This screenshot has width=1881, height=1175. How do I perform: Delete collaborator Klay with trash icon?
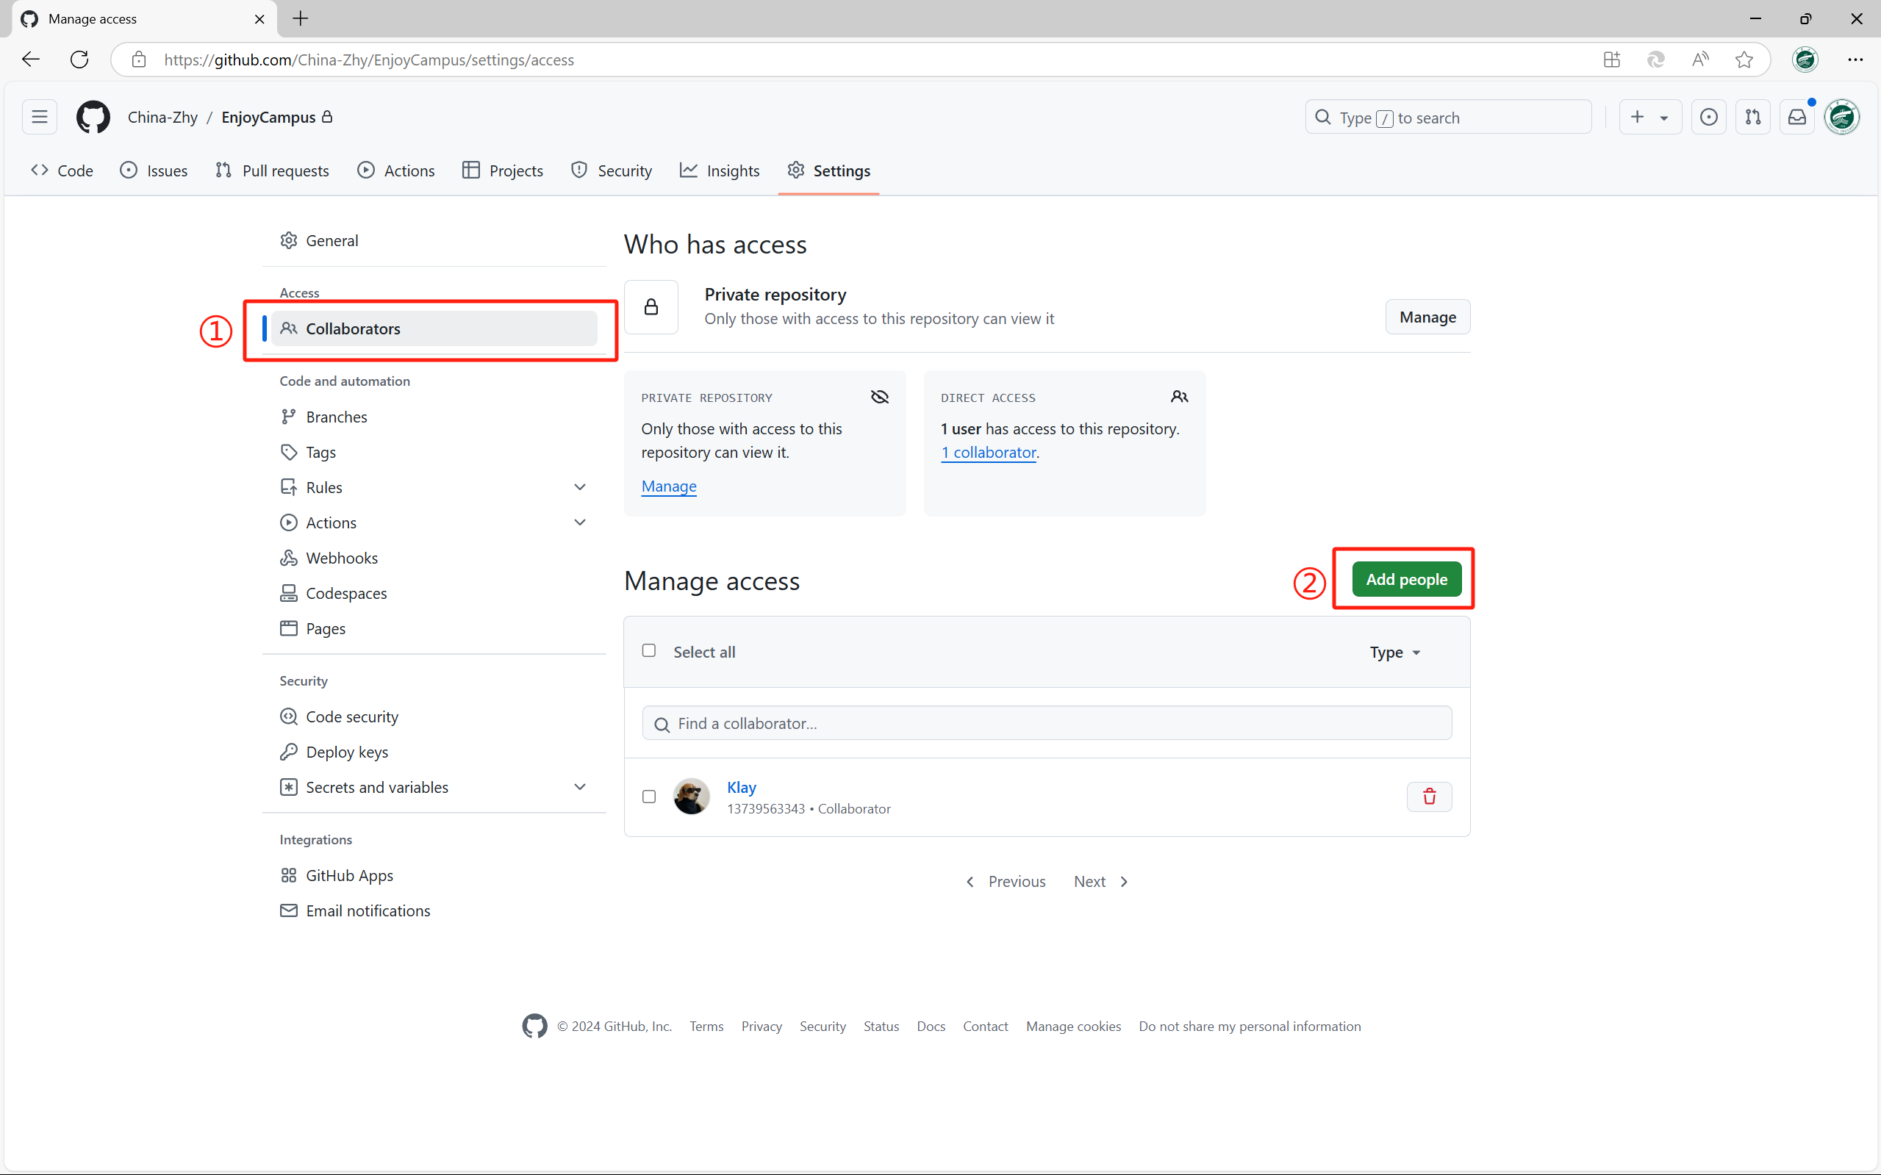1429,797
